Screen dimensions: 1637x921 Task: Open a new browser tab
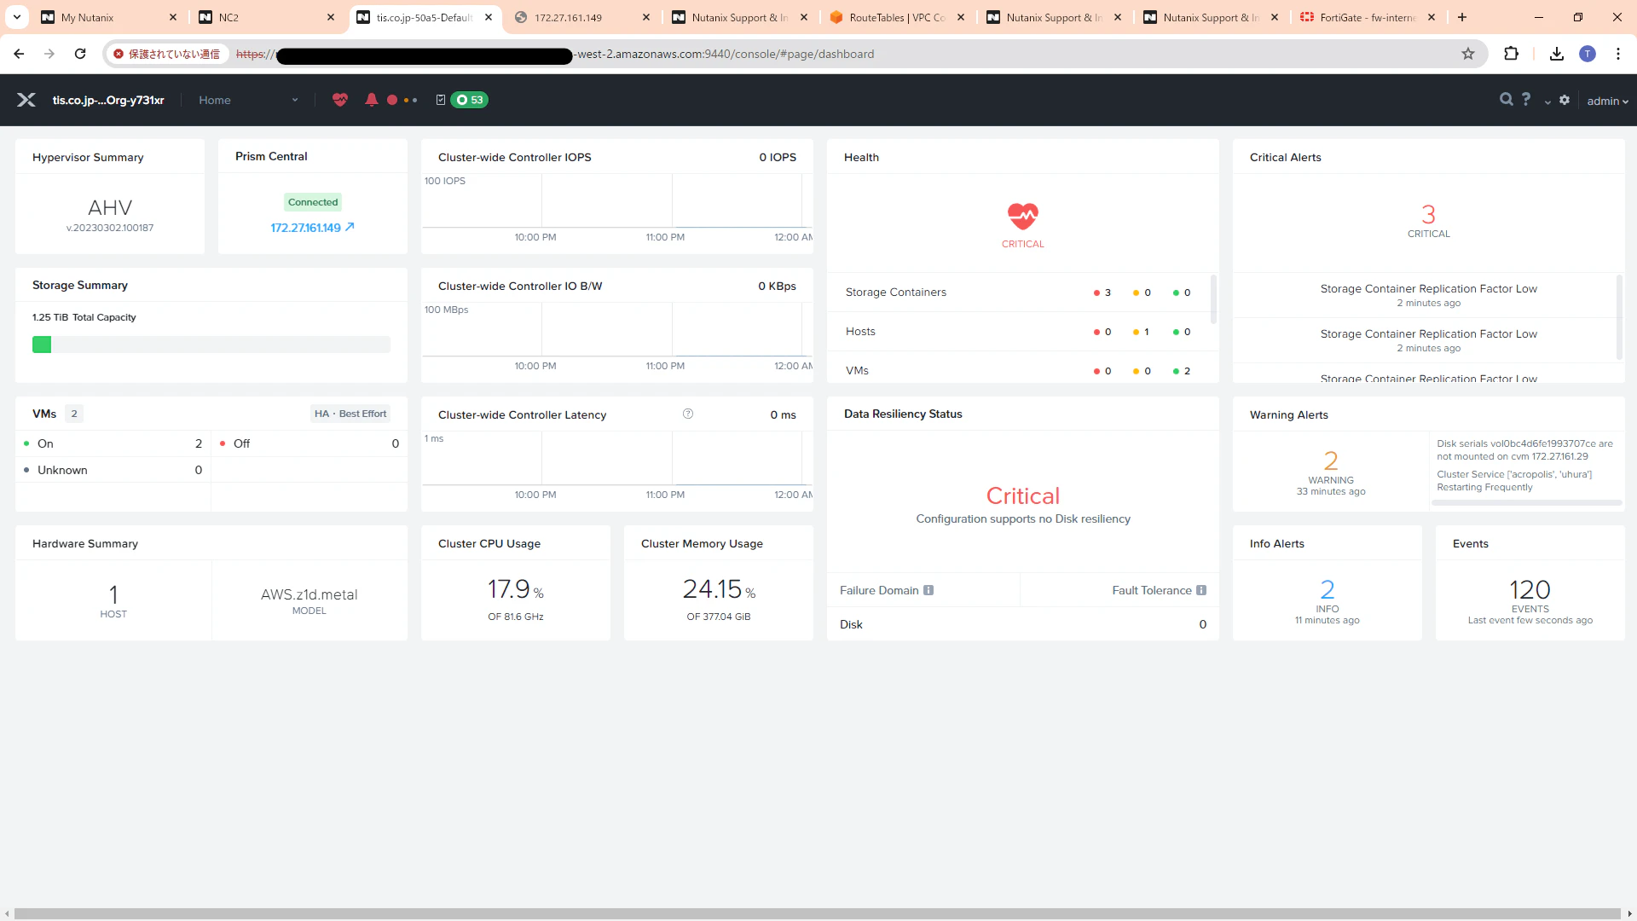tap(1462, 17)
